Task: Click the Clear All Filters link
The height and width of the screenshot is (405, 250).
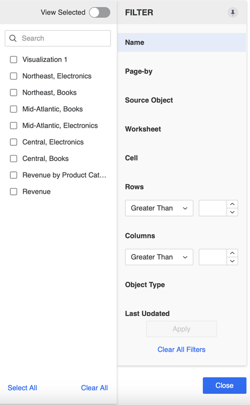Action: 182,350
